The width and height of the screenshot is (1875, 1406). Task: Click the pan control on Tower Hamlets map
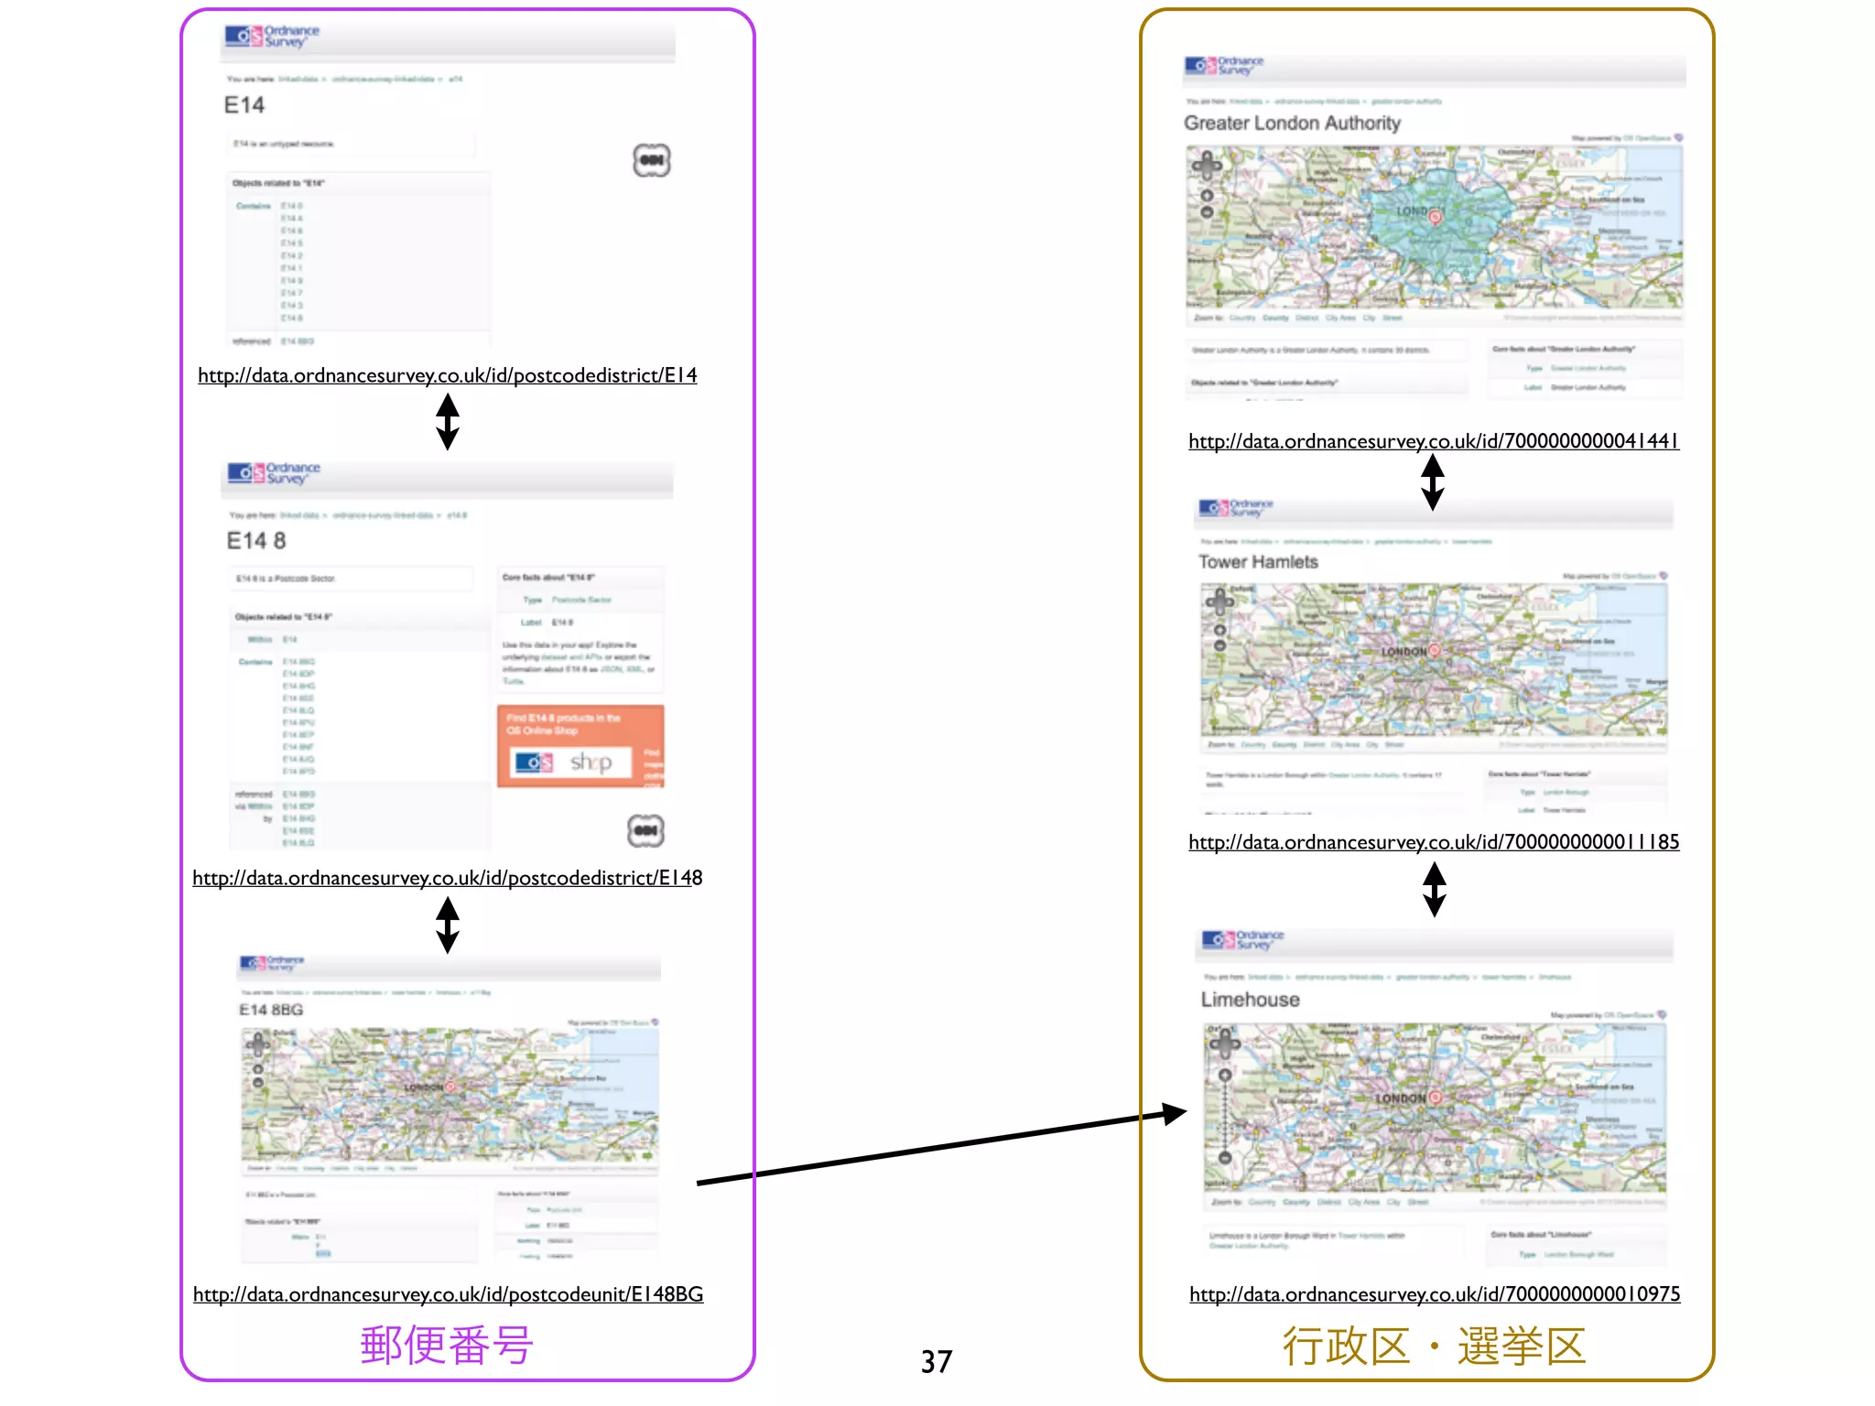[1219, 602]
